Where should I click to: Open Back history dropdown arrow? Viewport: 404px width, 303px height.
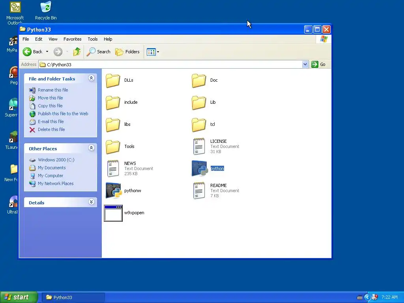click(x=47, y=52)
